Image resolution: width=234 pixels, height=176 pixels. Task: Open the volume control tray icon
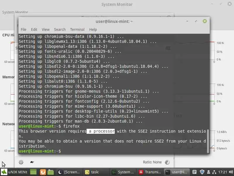coord(231,172)
